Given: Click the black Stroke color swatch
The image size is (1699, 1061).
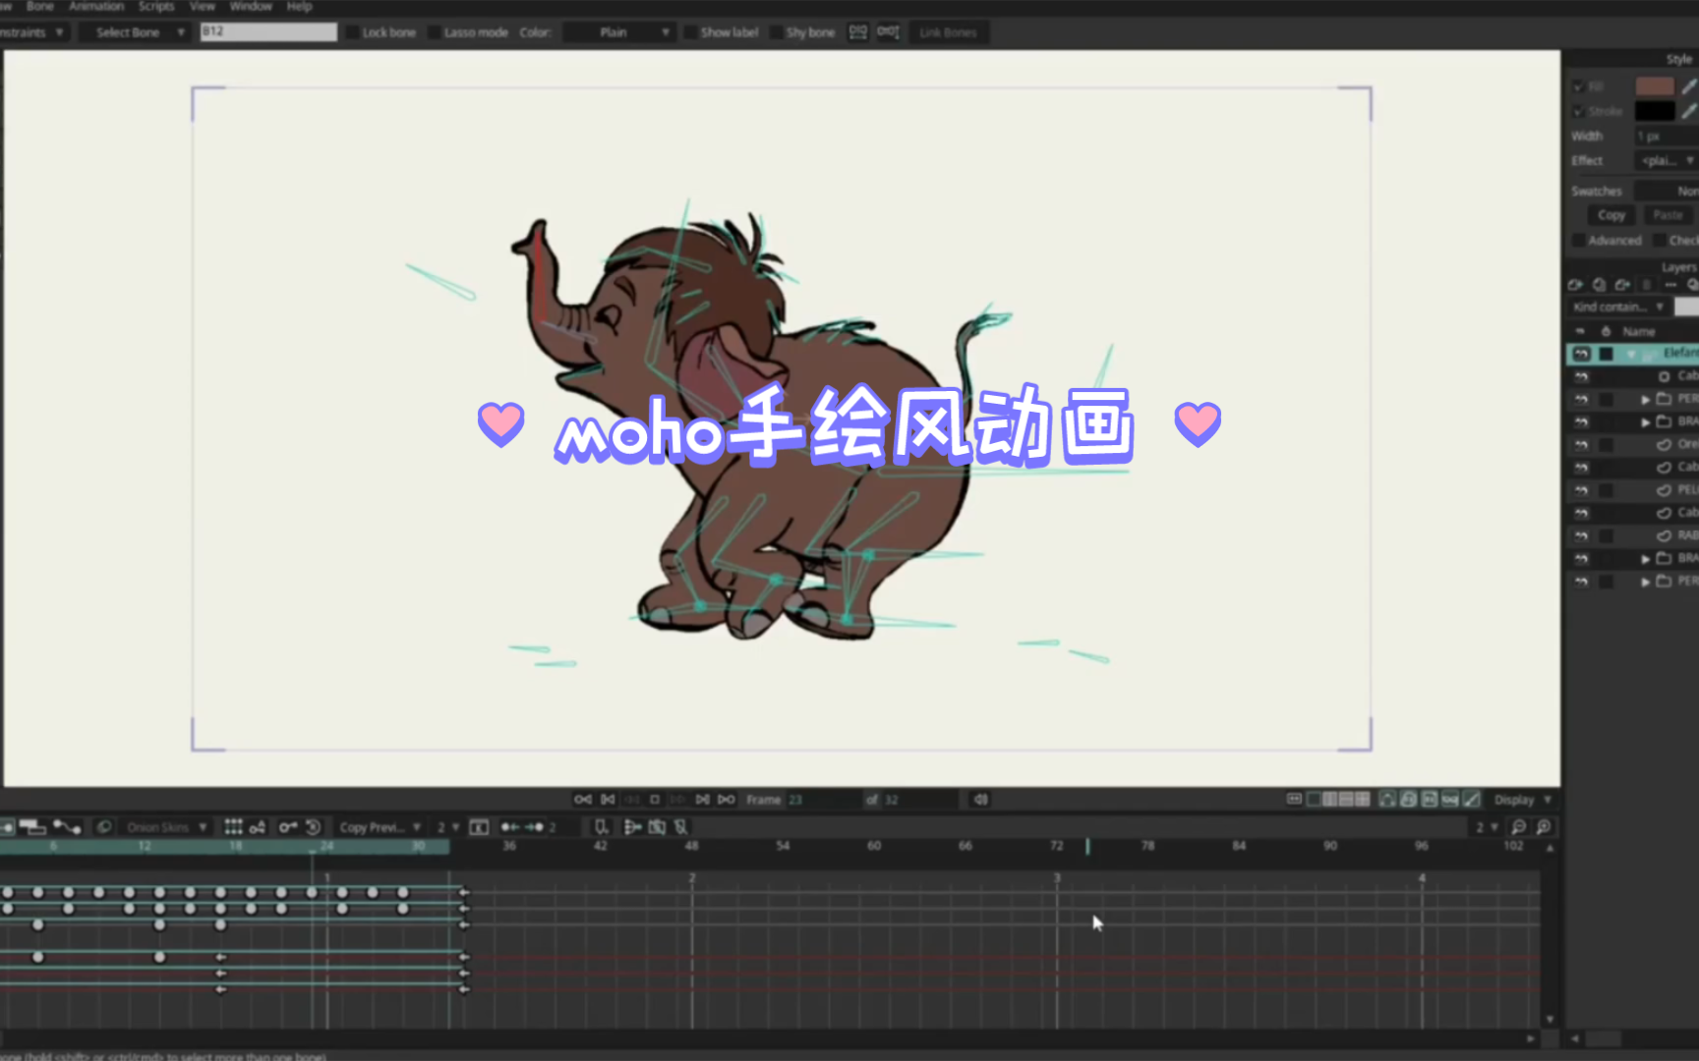Looking at the screenshot, I should [x=1655, y=111].
